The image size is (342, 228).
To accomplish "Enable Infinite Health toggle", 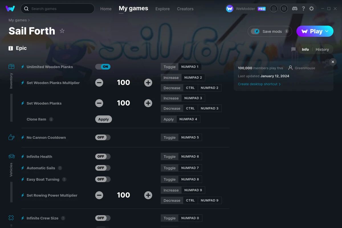I will [x=103, y=156].
